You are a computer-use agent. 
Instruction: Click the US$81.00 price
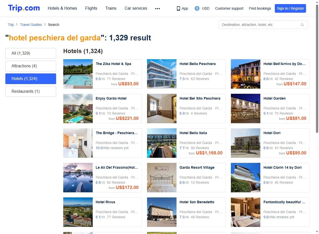[296, 118]
